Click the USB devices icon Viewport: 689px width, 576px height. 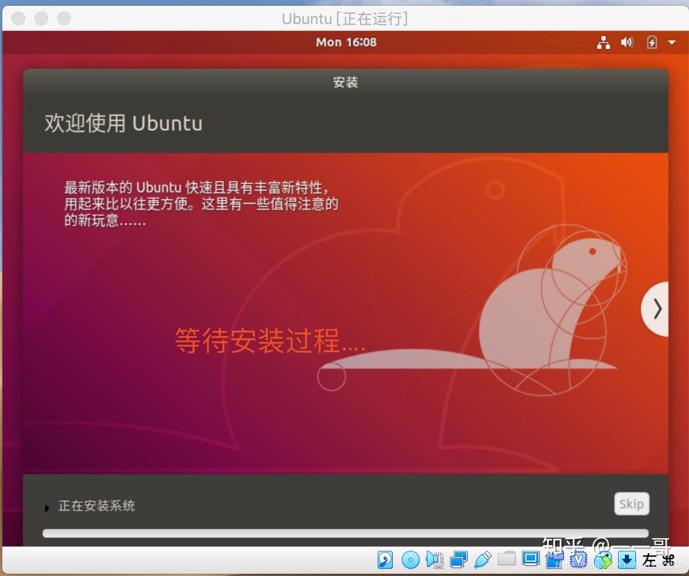click(483, 558)
